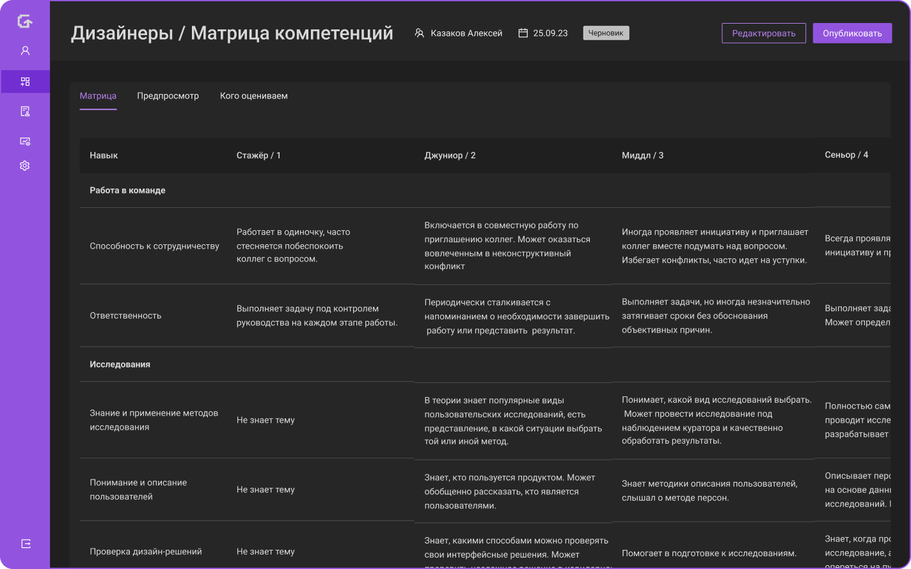
Task: Select the Знание и применение методов исследования skill
Action: point(154,420)
